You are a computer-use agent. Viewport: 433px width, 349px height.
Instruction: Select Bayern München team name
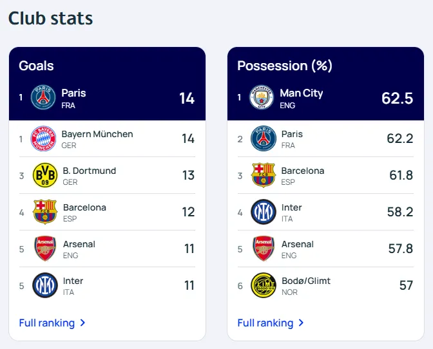97,134
